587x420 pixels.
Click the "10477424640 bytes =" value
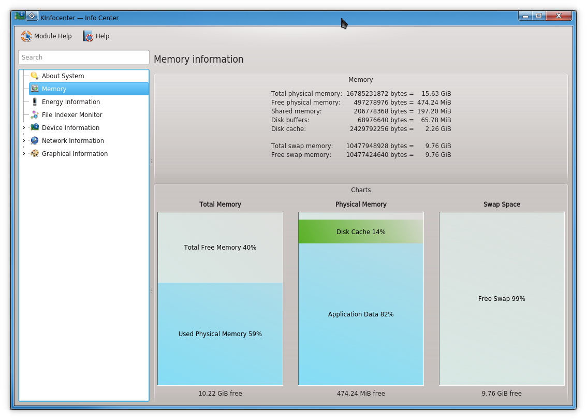coord(380,155)
